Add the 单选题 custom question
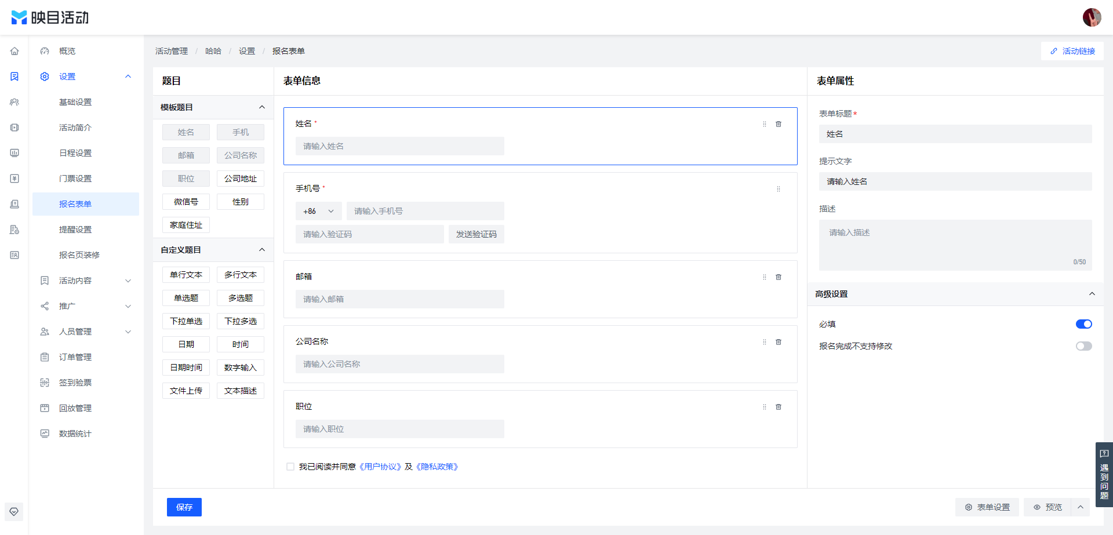 (186, 298)
